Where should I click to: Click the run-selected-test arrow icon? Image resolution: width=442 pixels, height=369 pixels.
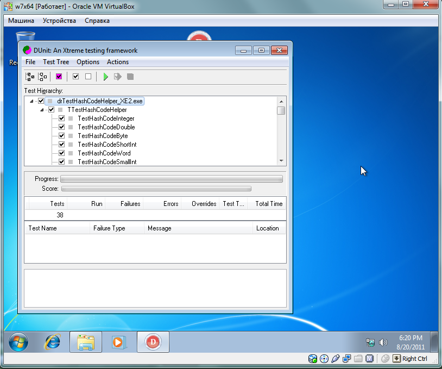(117, 77)
